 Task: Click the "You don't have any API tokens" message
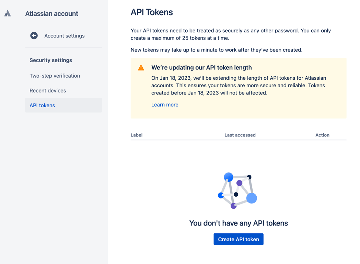pyautogui.click(x=239, y=223)
